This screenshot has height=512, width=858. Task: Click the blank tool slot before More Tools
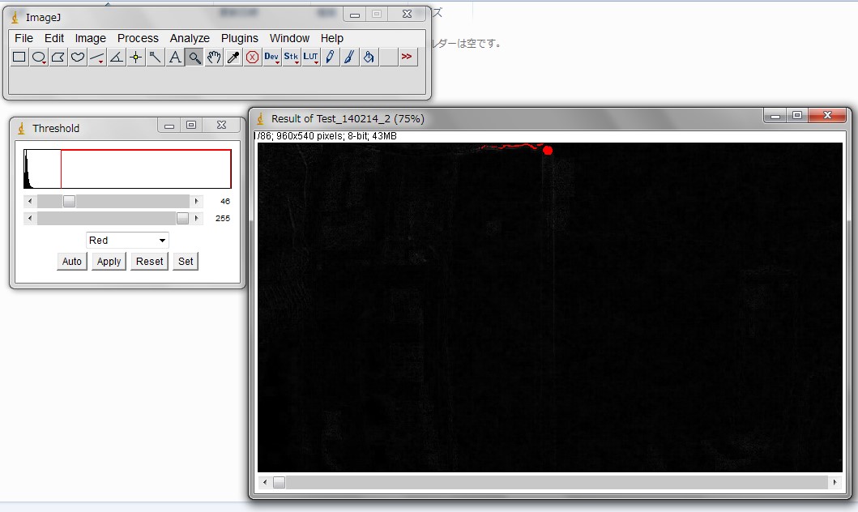coord(389,57)
